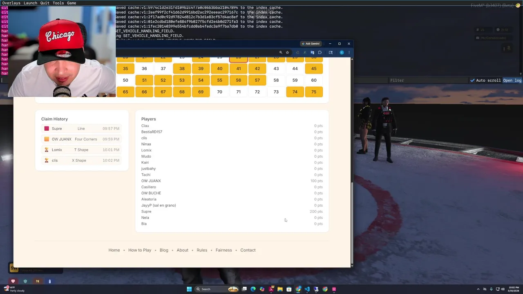Screen dimensions: 523x294
Task: Click the water bottle thirst HUD icon
Action: [x=50, y=281]
